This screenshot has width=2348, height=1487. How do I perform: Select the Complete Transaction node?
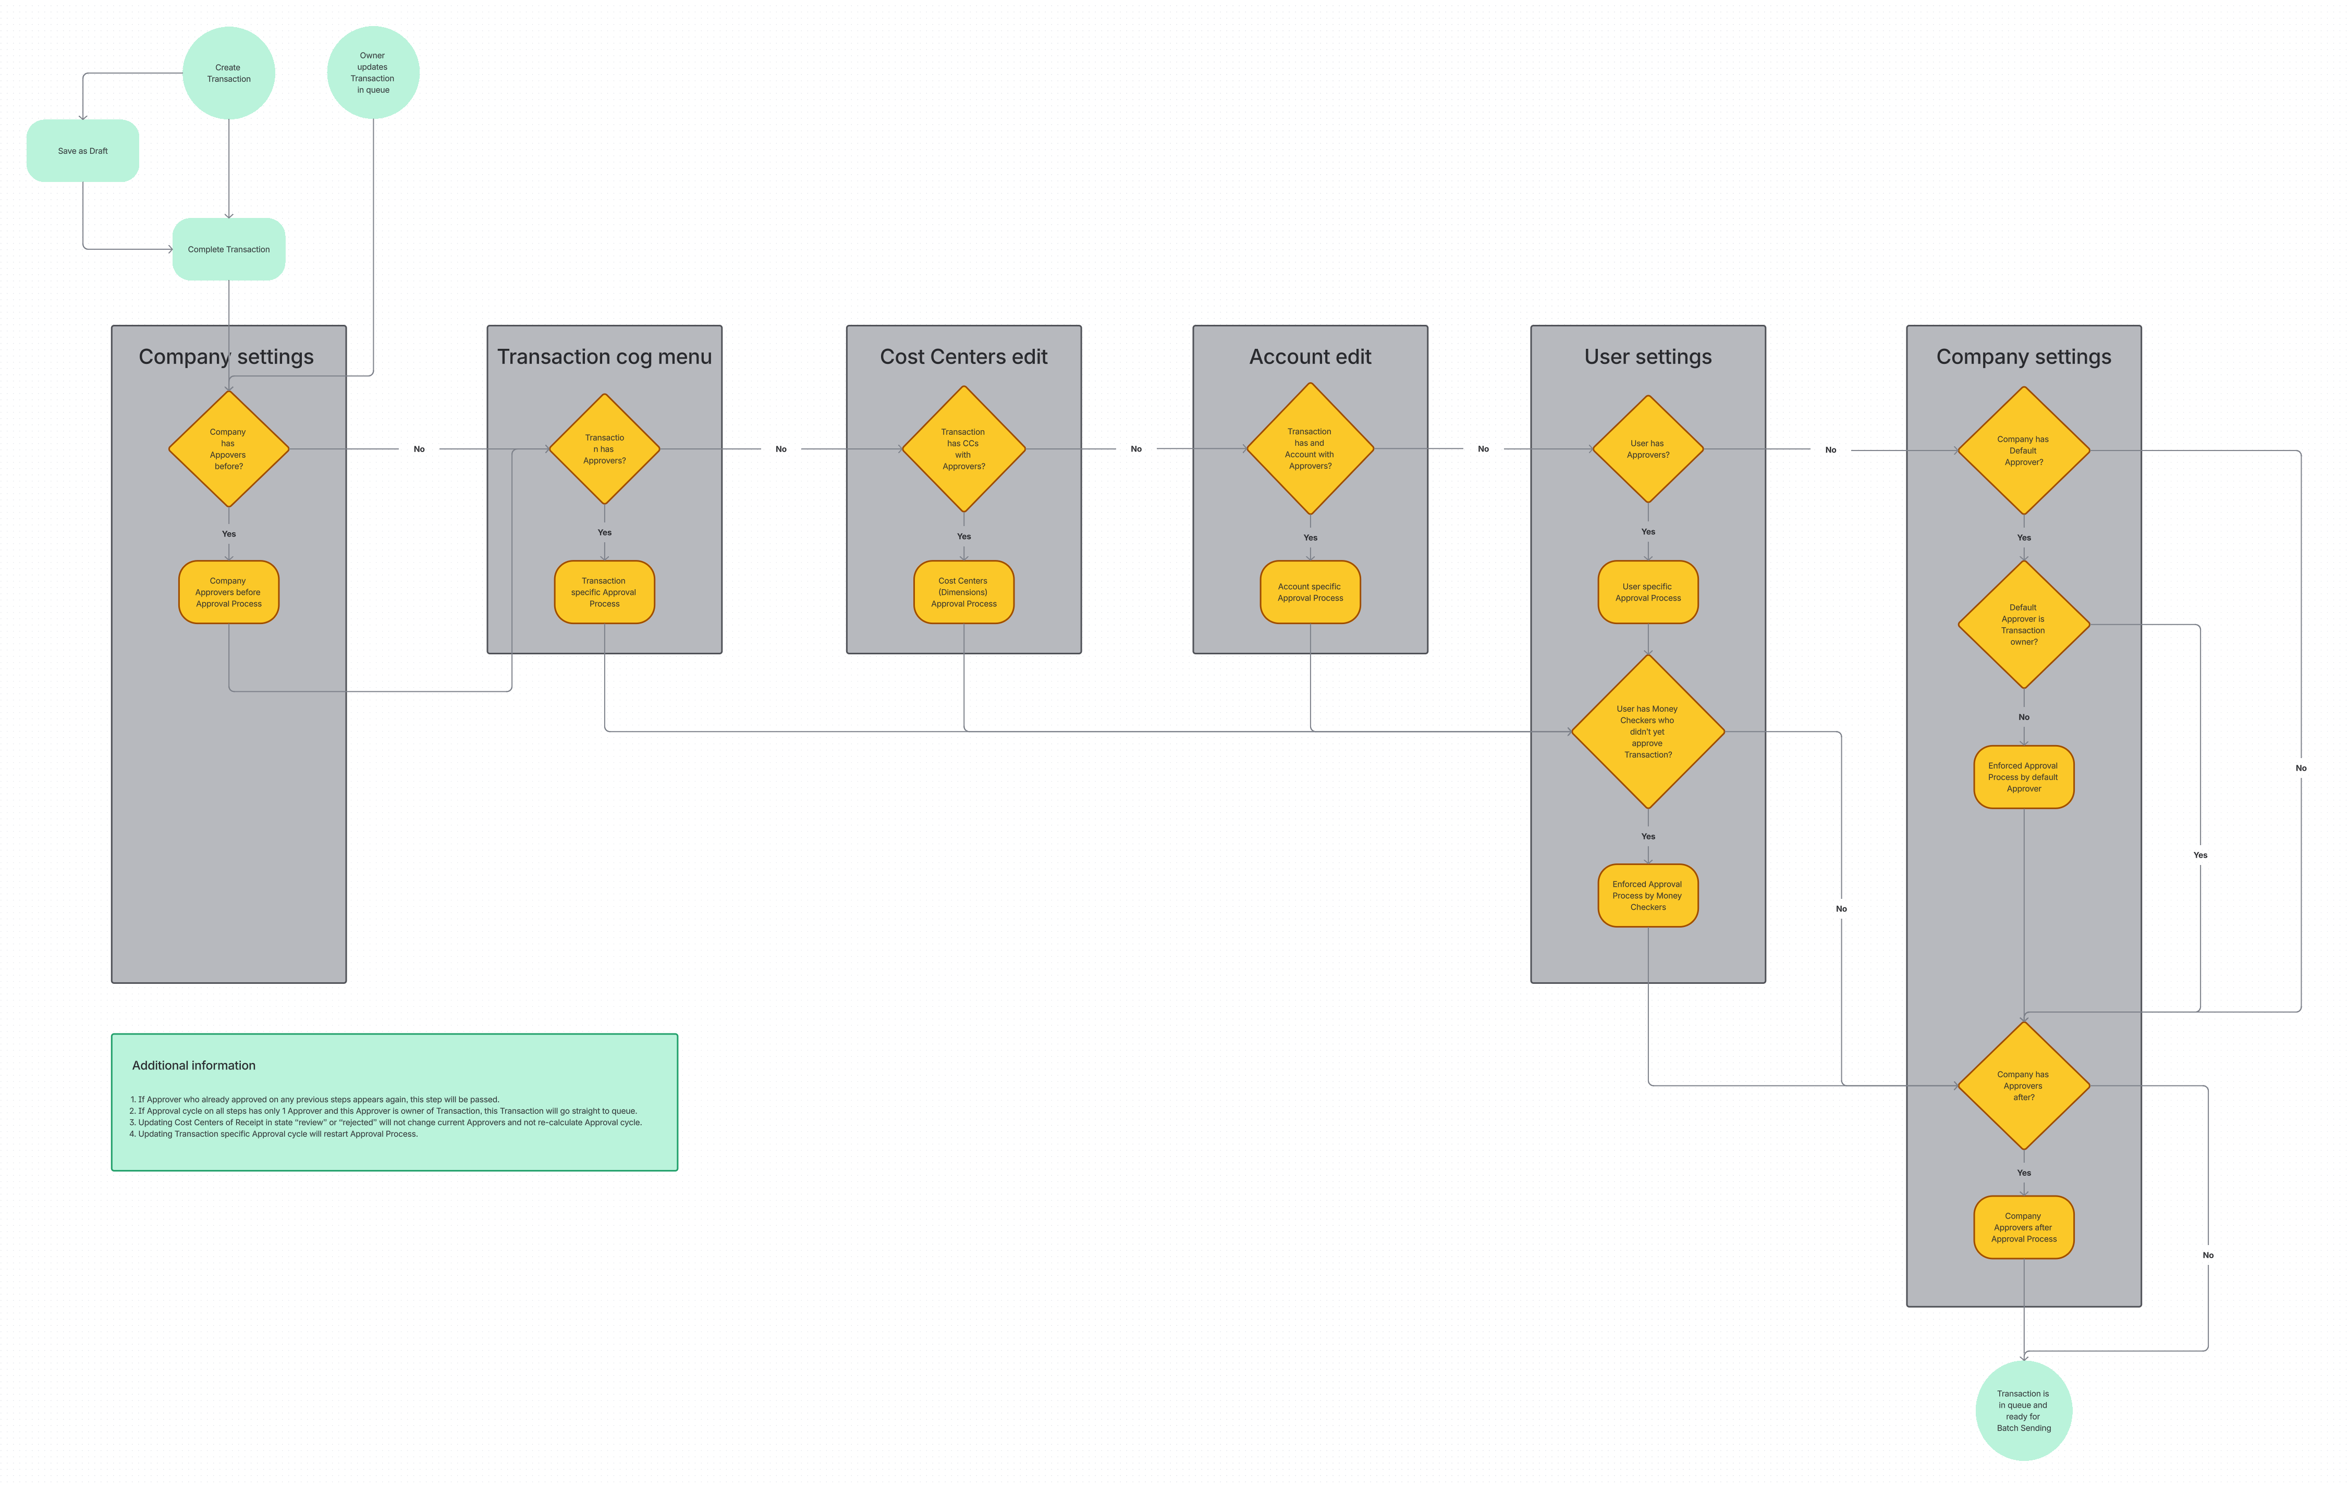pyautogui.click(x=228, y=250)
